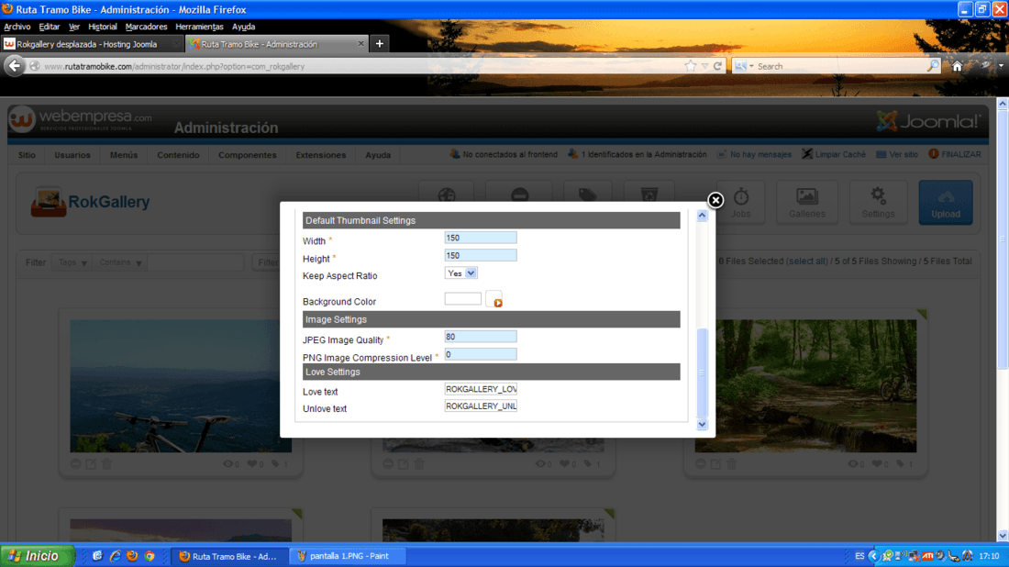The image size is (1009, 567).
Task: Click the Inicio start button
Action: pos(37,556)
